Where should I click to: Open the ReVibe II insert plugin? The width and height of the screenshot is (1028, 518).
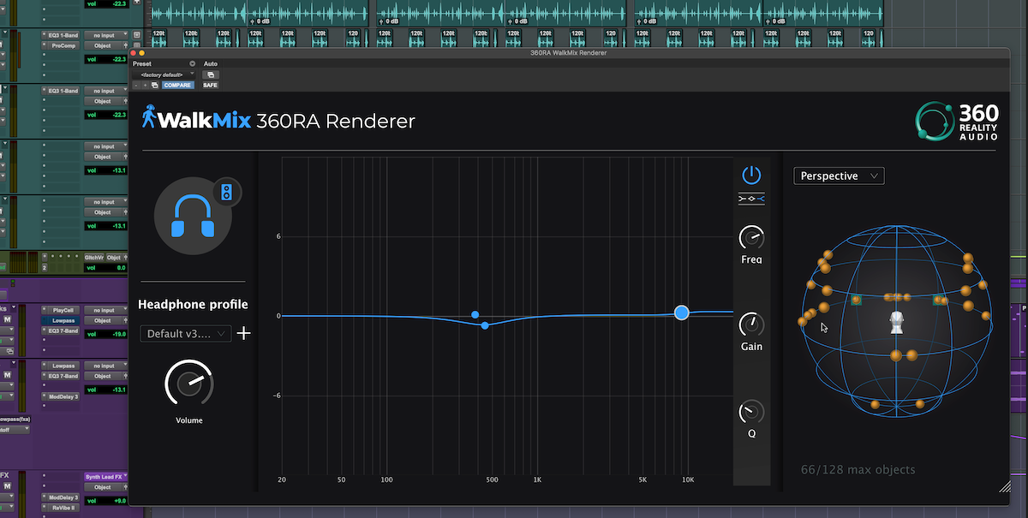tap(63, 508)
